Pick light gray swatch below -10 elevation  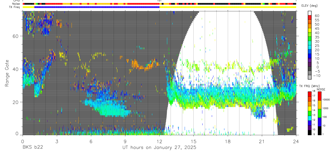pyautogui.click(x=310, y=77)
